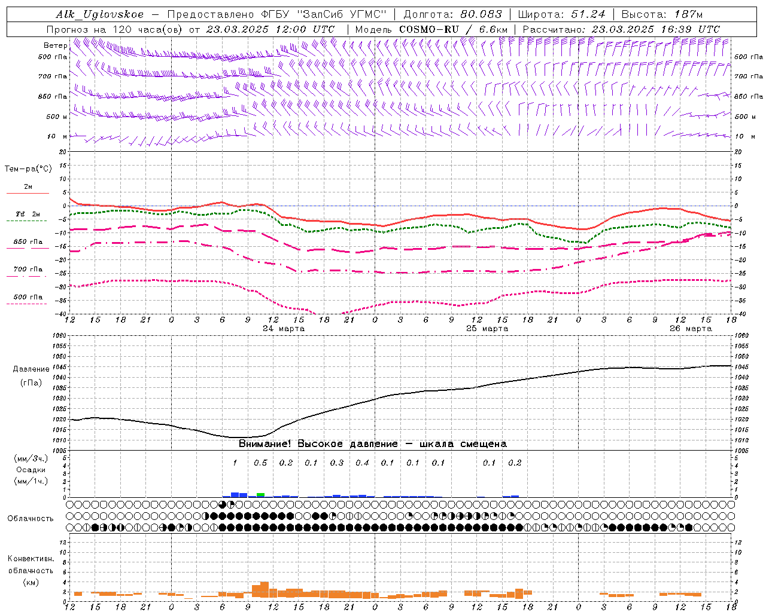Image resolution: width=766 pixels, height=612 pixels.
Task: Click the 700 гПа temperature legend label
Action: click(28, 270)
